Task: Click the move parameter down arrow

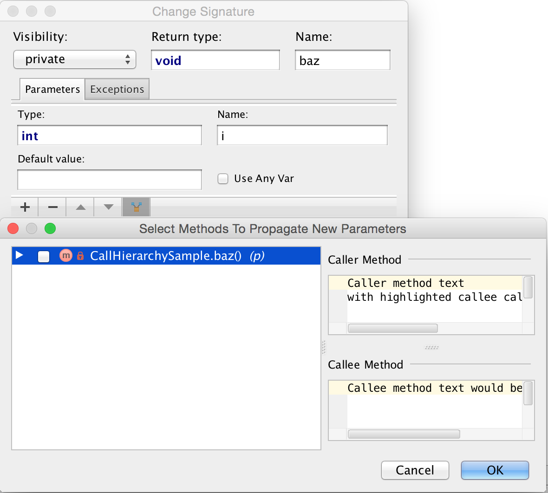Action: pyautogui.click(x=109, y=207)
